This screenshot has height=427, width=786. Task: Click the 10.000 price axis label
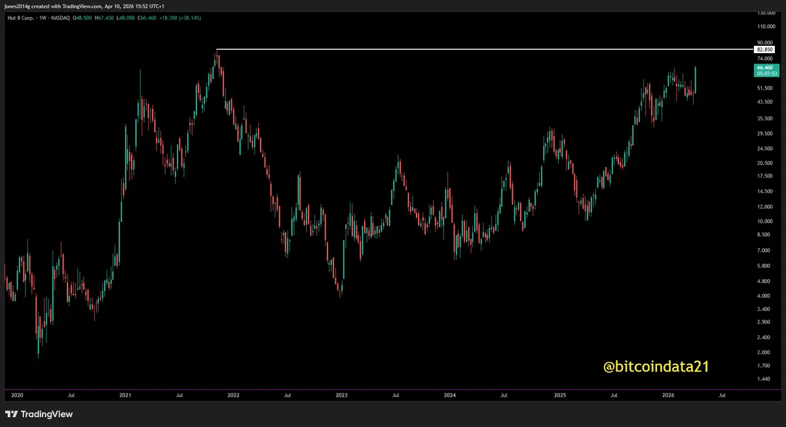click(x=766, y=221)
